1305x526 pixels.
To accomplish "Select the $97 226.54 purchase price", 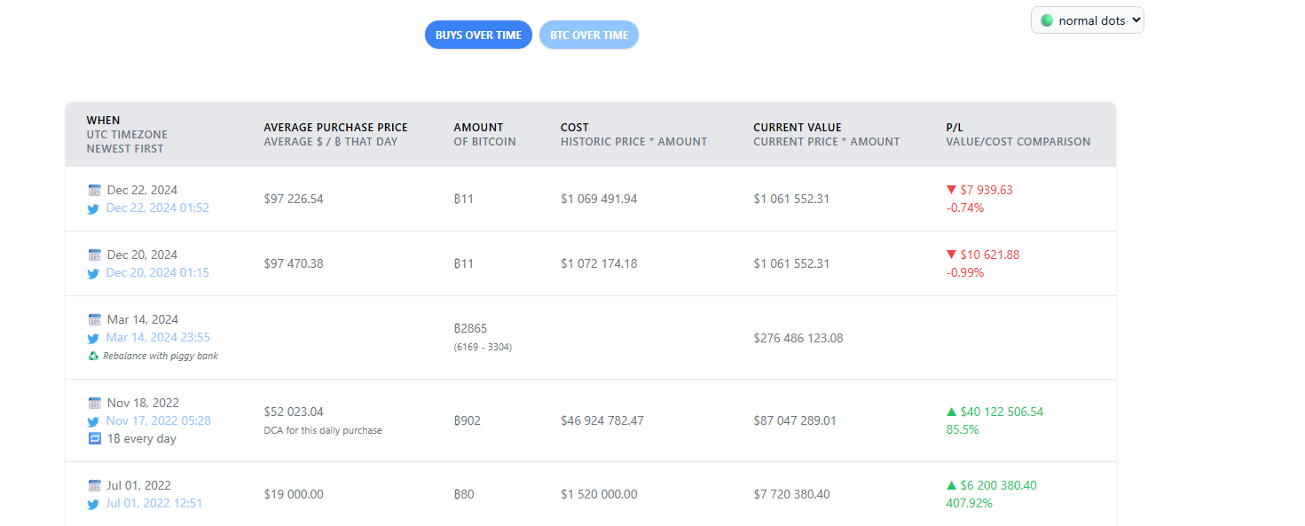I will tap(294, 199).
